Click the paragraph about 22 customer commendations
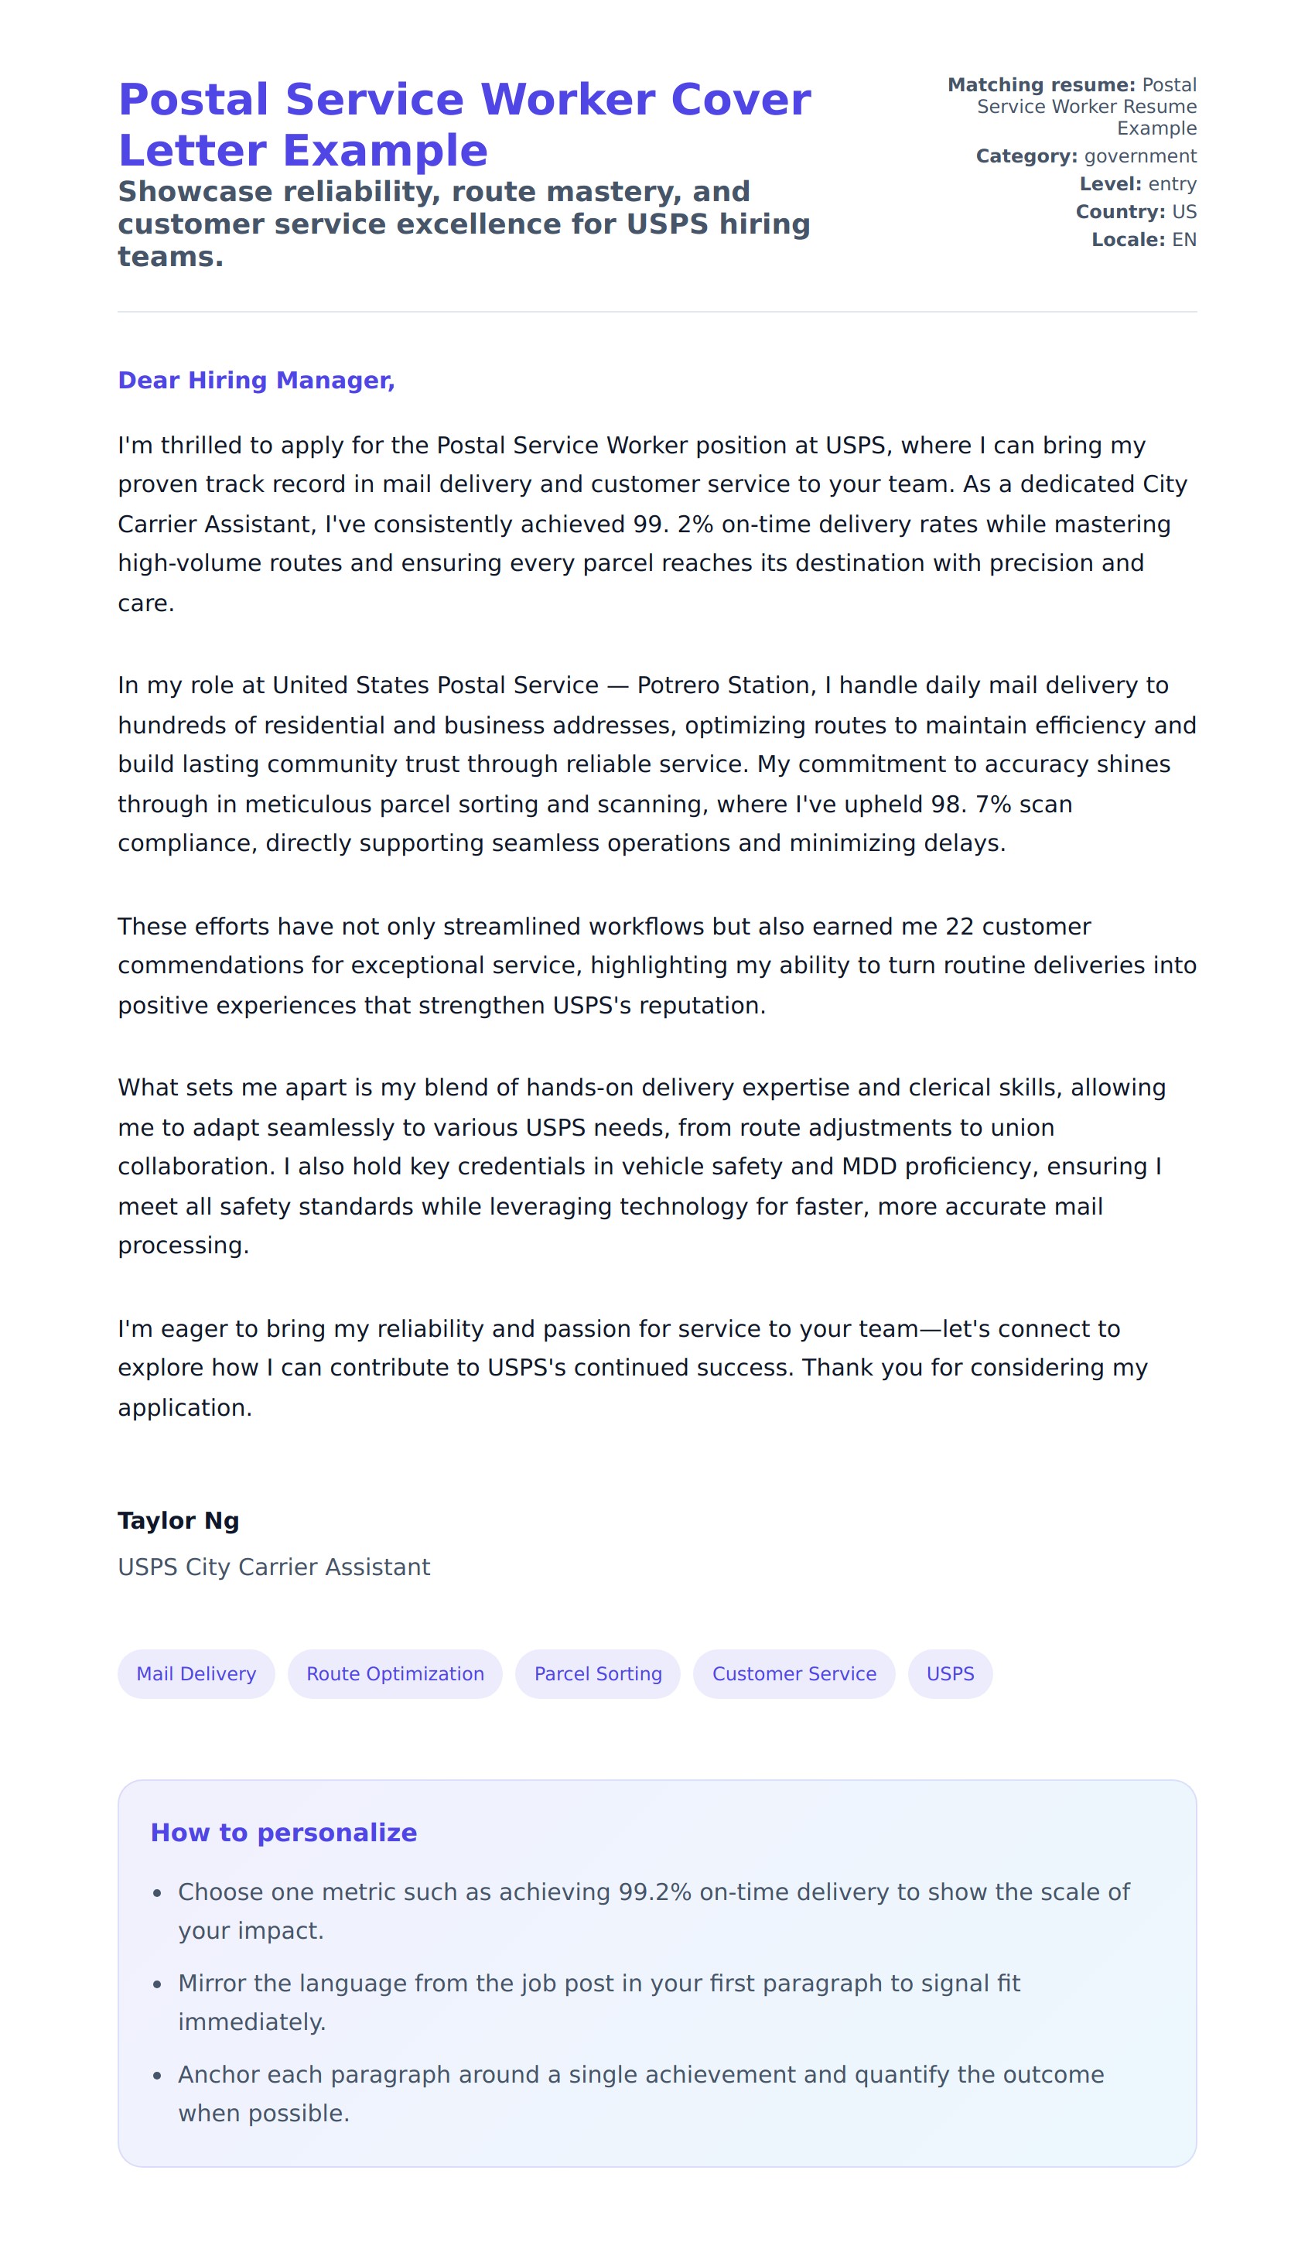This screenshot has height=2242, width=1315. 657,965
